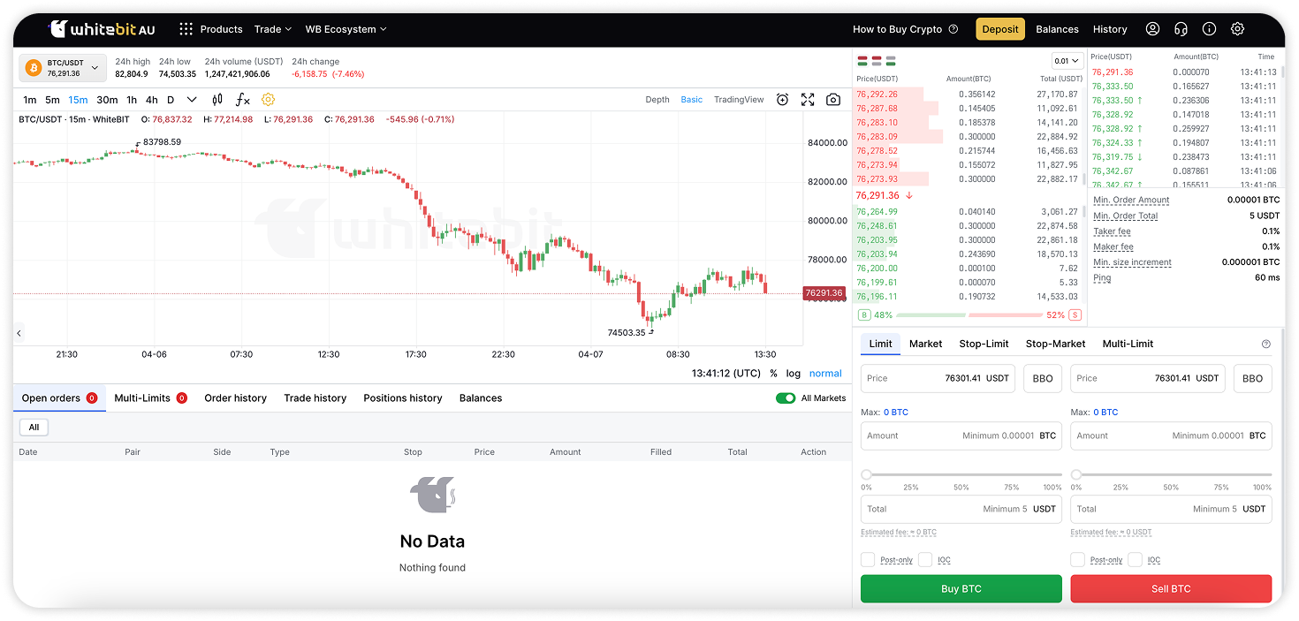
Task: Enable Post-only checkbox on the buy form
Action: (x=868, y=559)
